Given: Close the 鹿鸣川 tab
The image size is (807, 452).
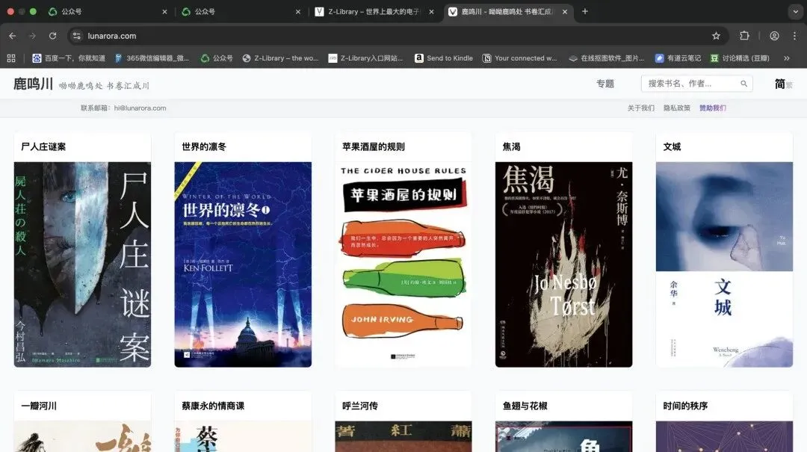Looking at the screenshot, I should click(565, 11).
